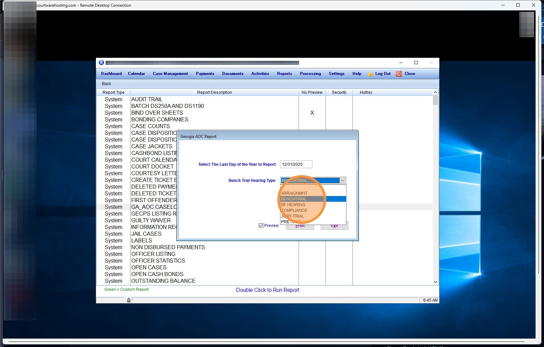This screenshot has width=544, height=347.
Task: Click the 8:45 AM clock in the status bar
Action: (430, 300)
